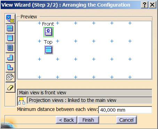This screenshot has height=129, width=158.
Task: Choose the Right view L-shaped icon
Action: (10, 58)
